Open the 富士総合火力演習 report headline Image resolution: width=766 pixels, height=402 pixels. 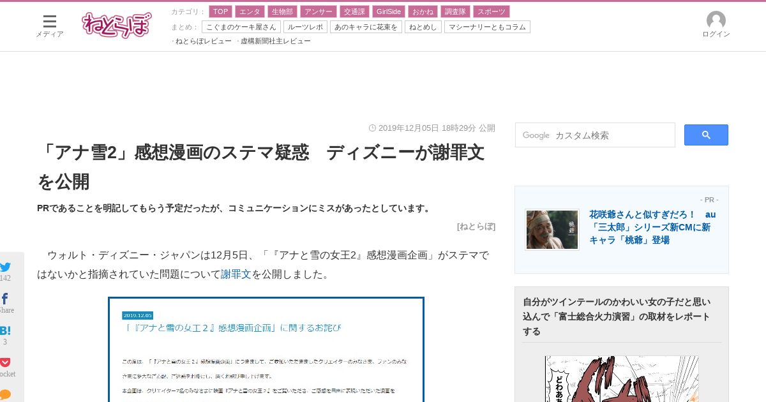tap(617, 316)
